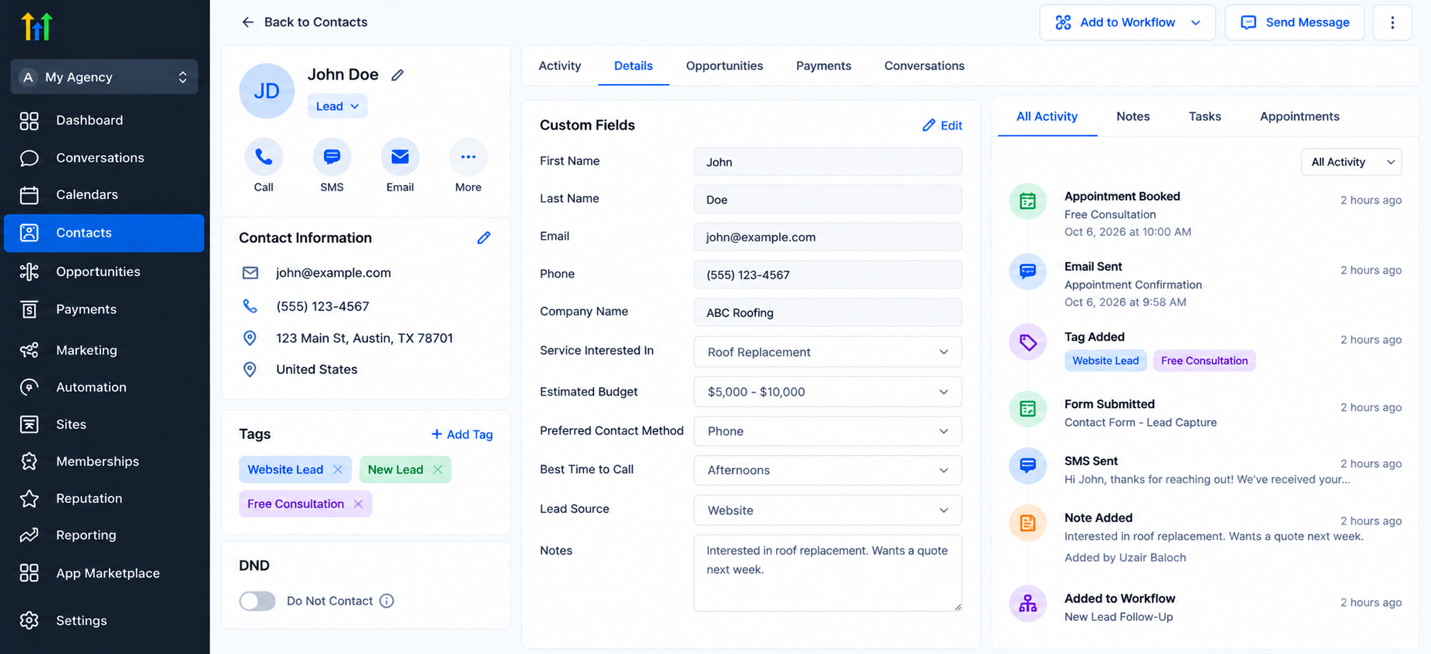Viewport: 1431px width, 654px height.
Task: Toggle the Do Not Contact switch
Action: 257,601
